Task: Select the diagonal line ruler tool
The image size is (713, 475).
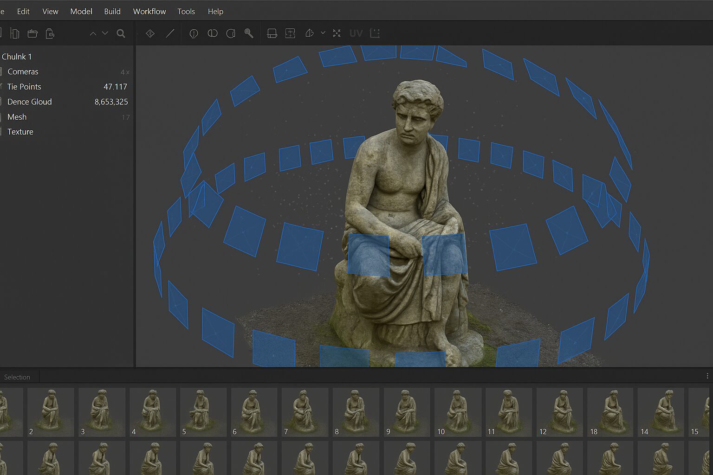Action: (170, 33)
